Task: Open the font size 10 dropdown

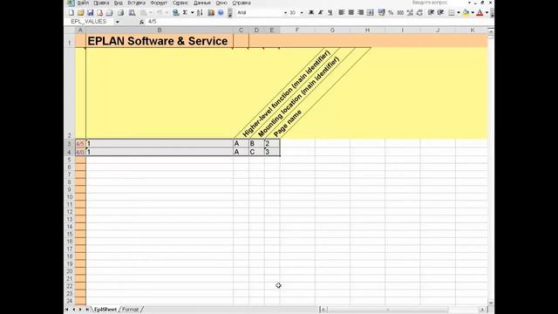Action: click(x=302, y=13)
